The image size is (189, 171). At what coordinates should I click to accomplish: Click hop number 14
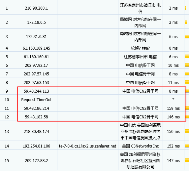[x=7, y=146]
